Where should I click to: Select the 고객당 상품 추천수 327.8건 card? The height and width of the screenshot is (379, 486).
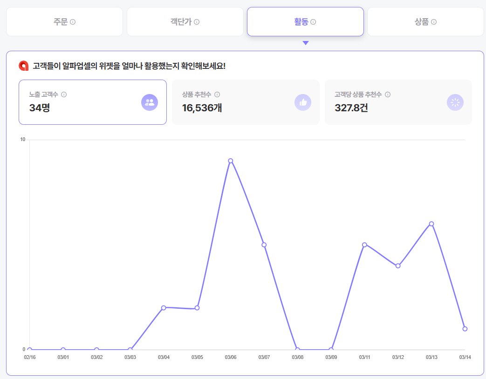pos(398,102)
